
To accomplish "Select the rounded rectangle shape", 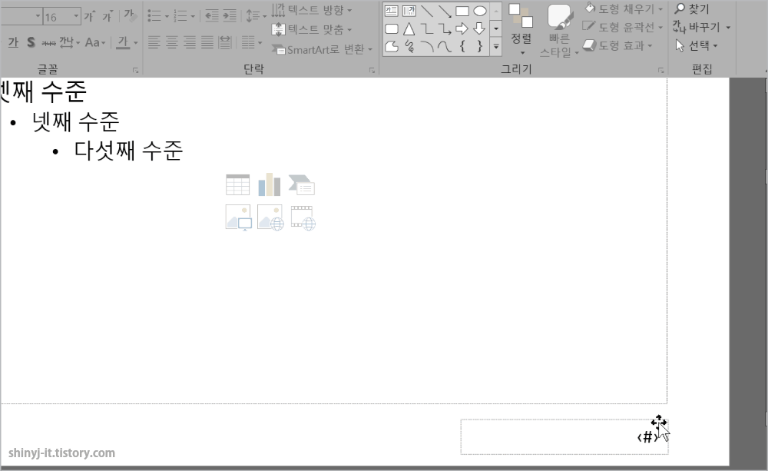I will pos(392,29).
